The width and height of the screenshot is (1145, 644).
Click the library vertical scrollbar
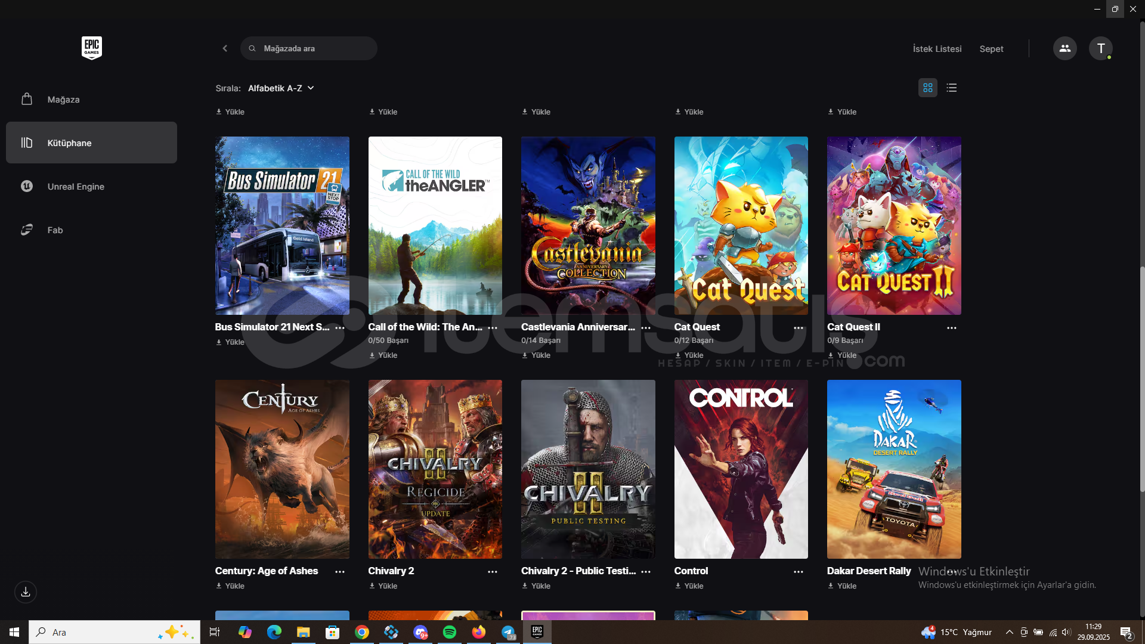pos(1142,379)
